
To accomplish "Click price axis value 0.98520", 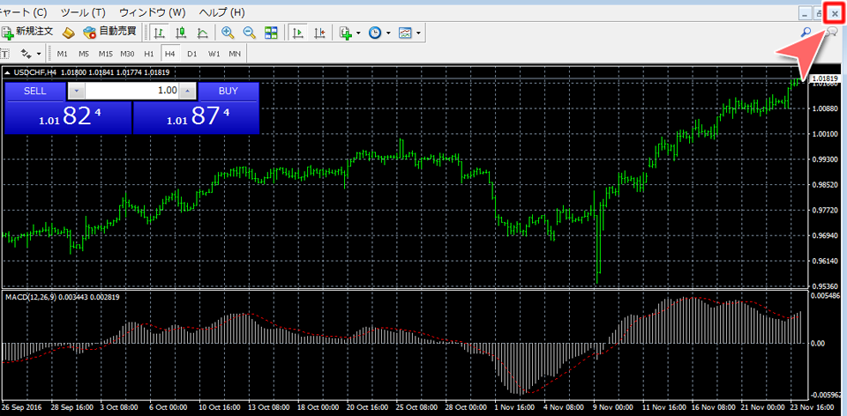I will point(824,184).
